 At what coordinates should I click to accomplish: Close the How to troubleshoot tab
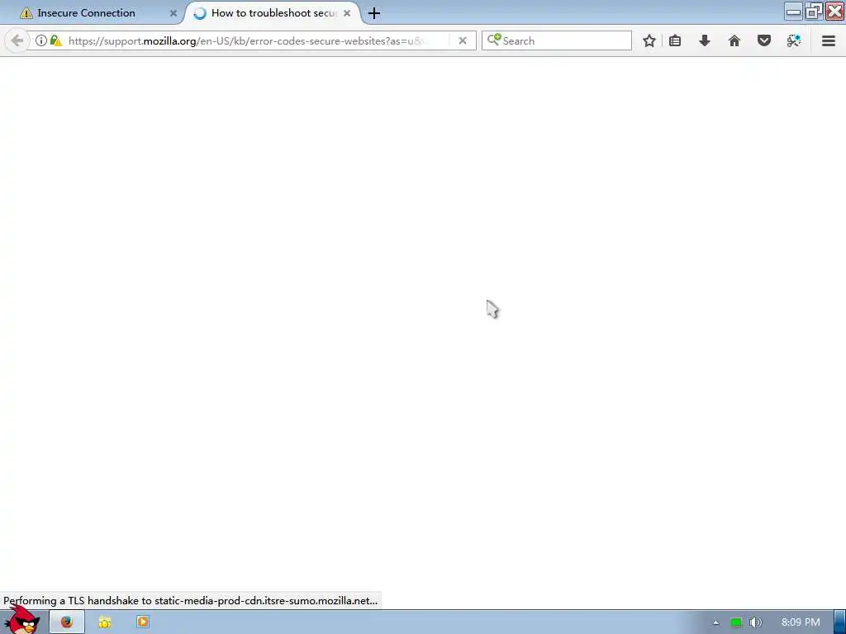(347, 13)
